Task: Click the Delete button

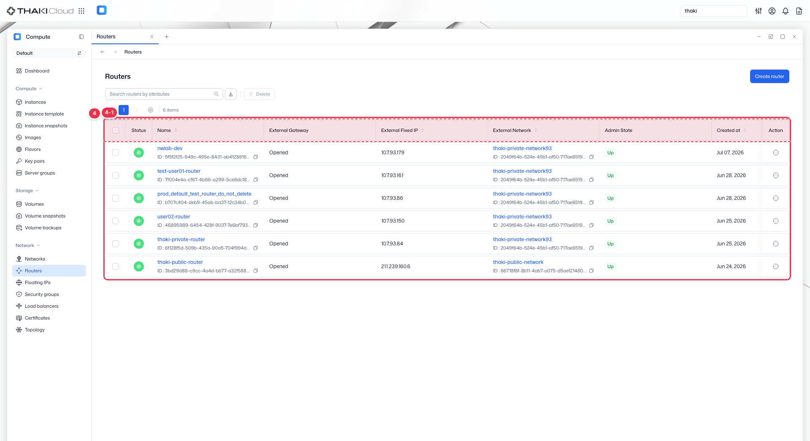Action: (259, 94)
